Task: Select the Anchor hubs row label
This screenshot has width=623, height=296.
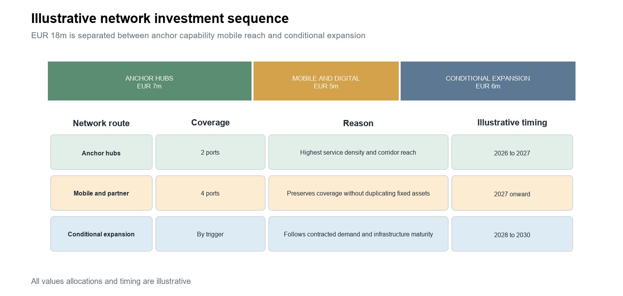Action: 101,152
